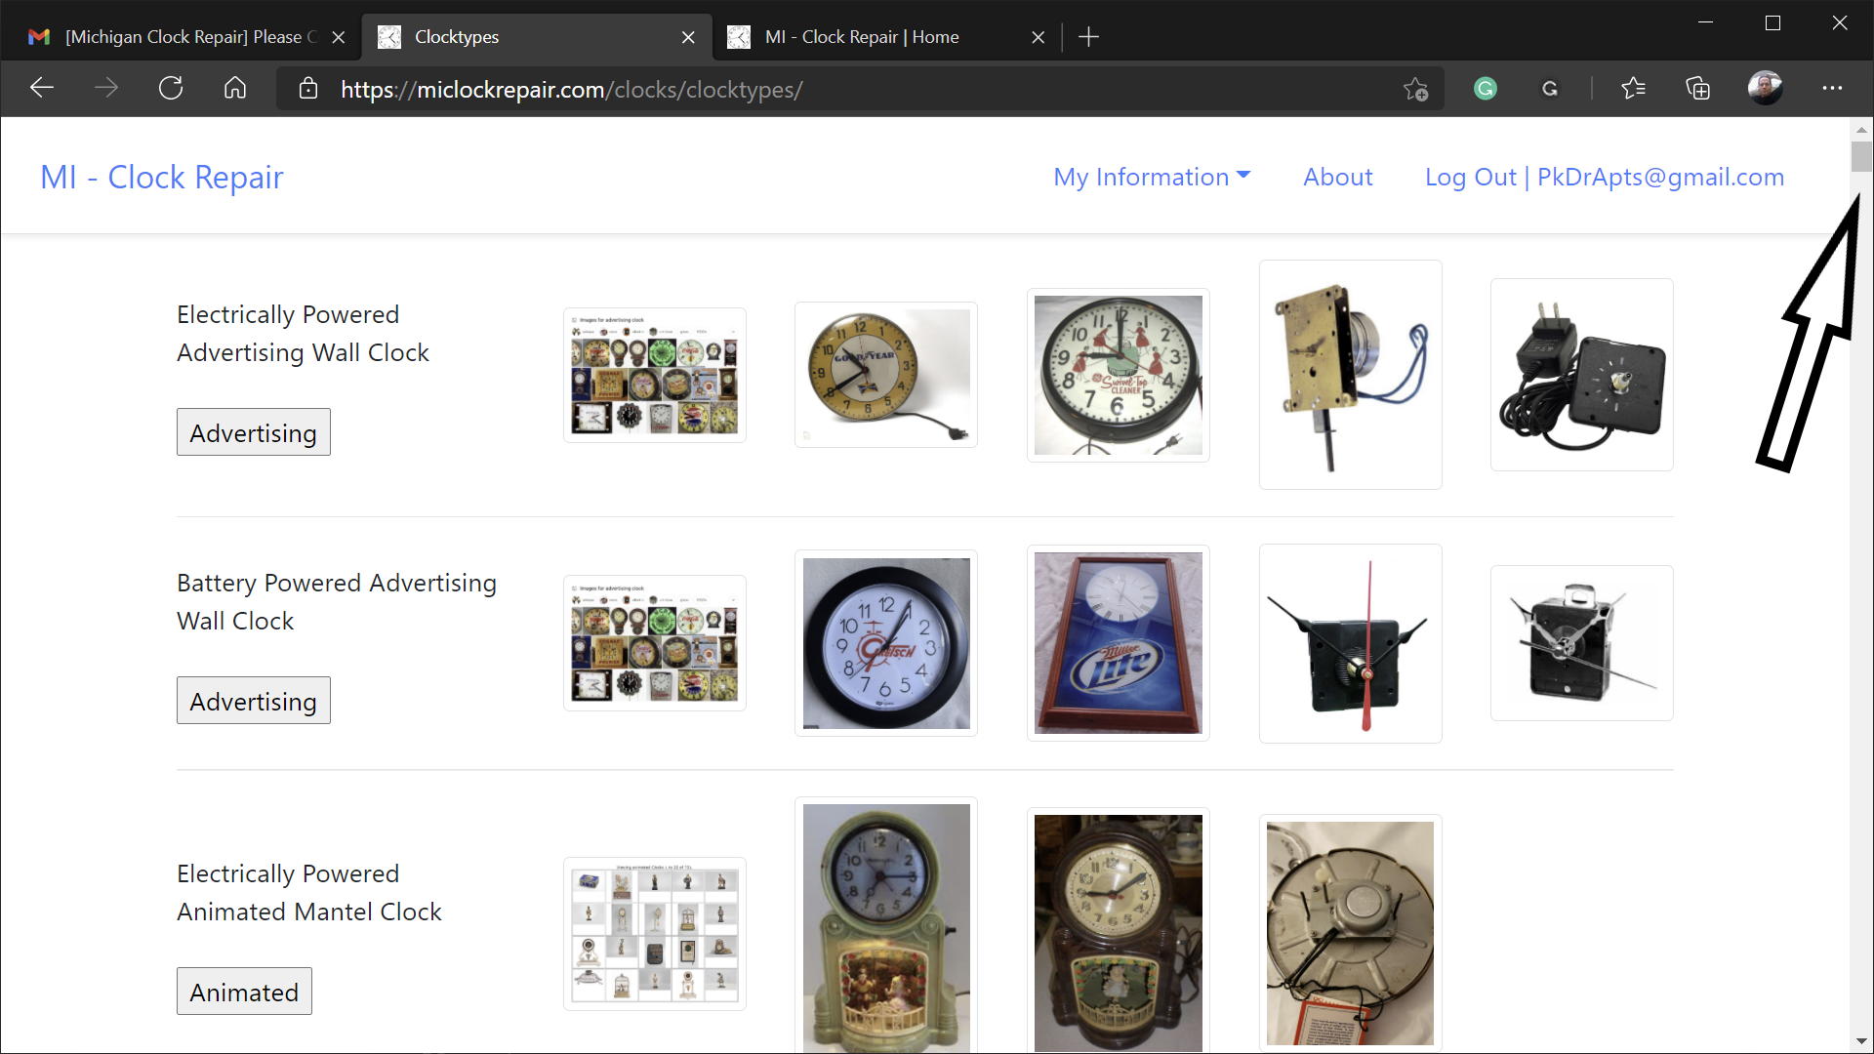Click the page vertical scrollbar thumb

coord(1861,156)
